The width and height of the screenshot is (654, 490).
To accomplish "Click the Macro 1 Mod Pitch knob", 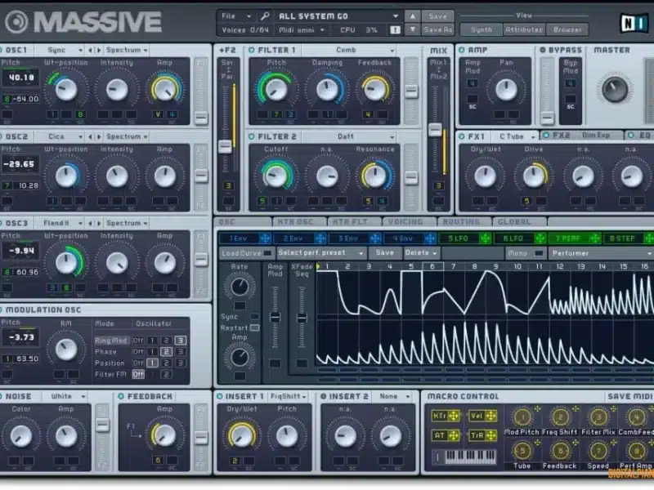I will coord(522,416).
